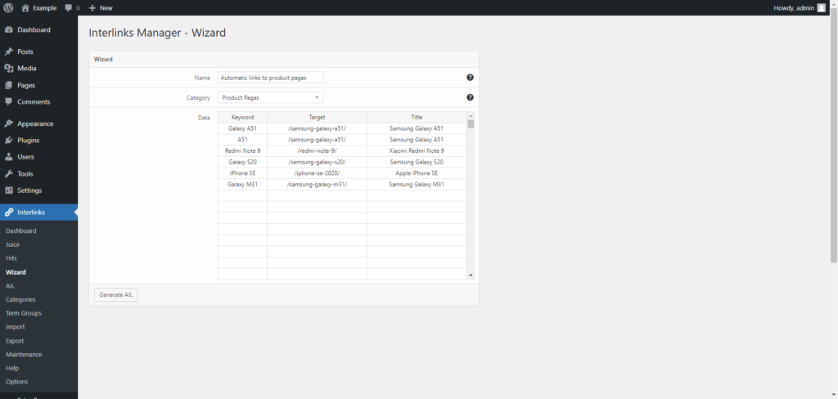Open the Howdy, admin account link

tap(794, 8)
